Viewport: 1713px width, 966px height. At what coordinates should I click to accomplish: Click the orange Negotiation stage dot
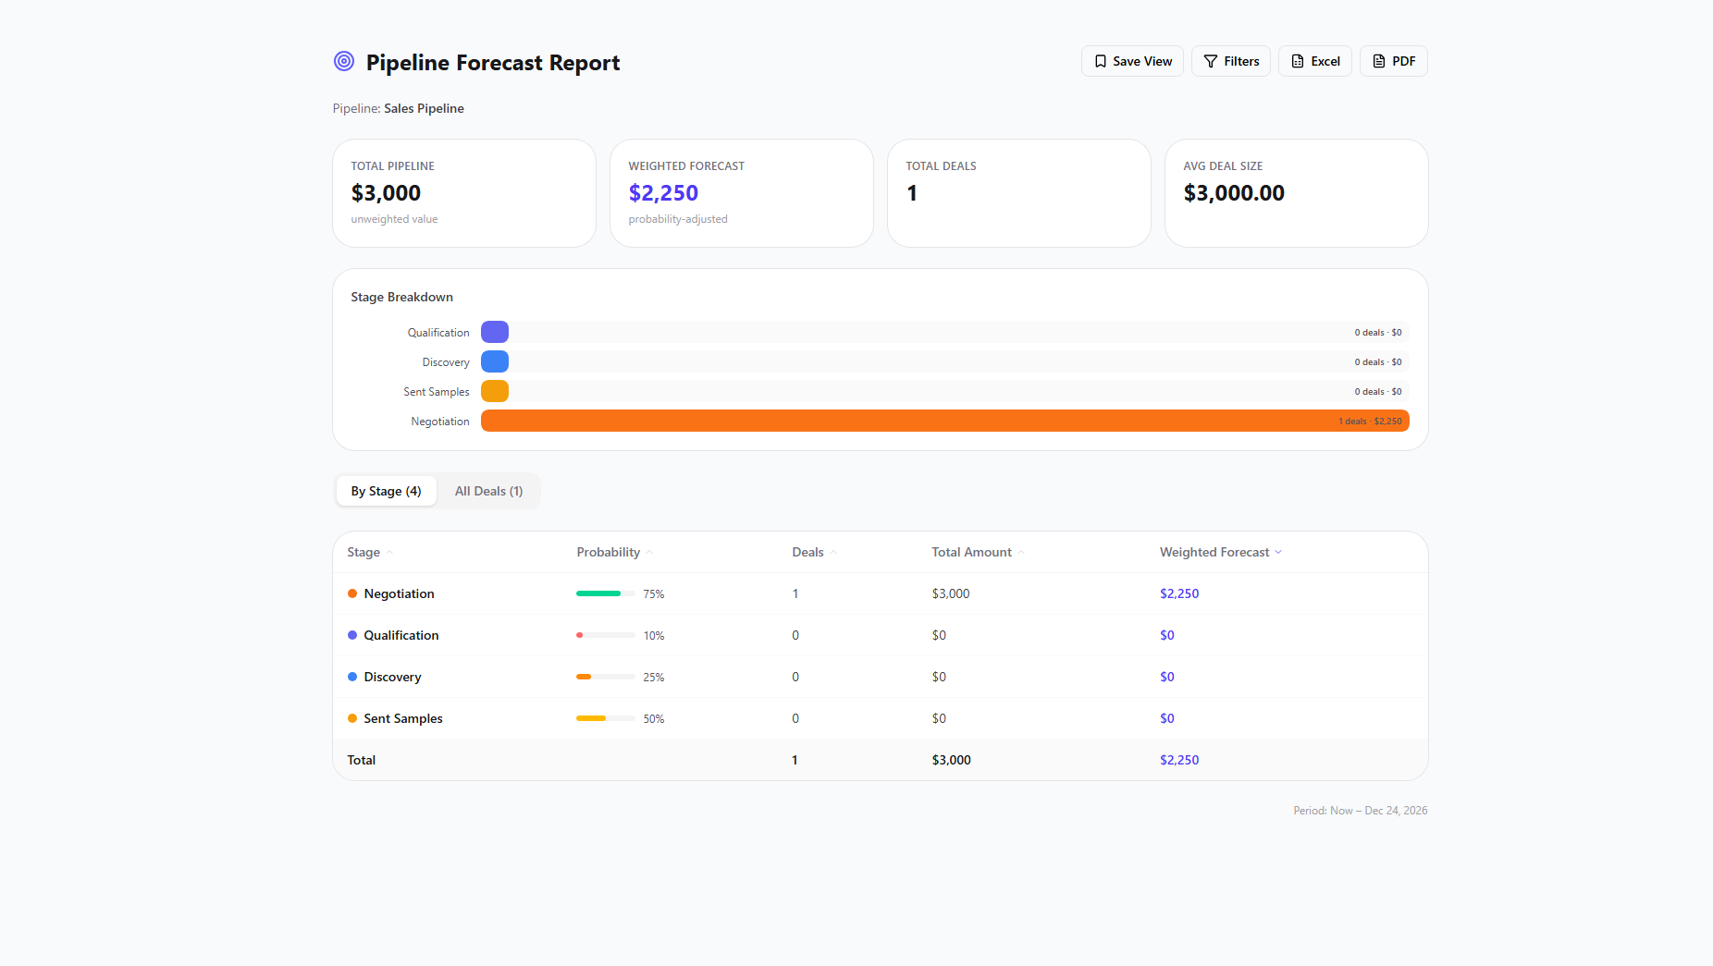tap(352, 593)
